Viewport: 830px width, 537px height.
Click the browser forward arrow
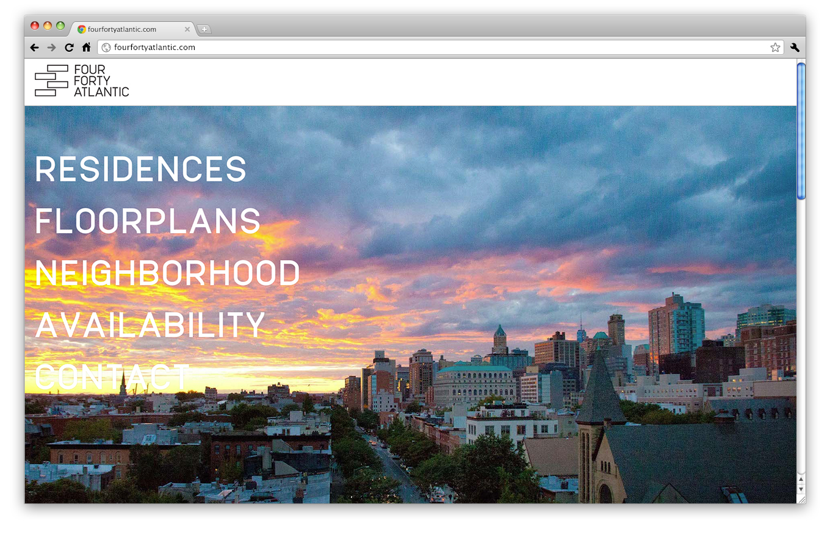pos(51,48)
